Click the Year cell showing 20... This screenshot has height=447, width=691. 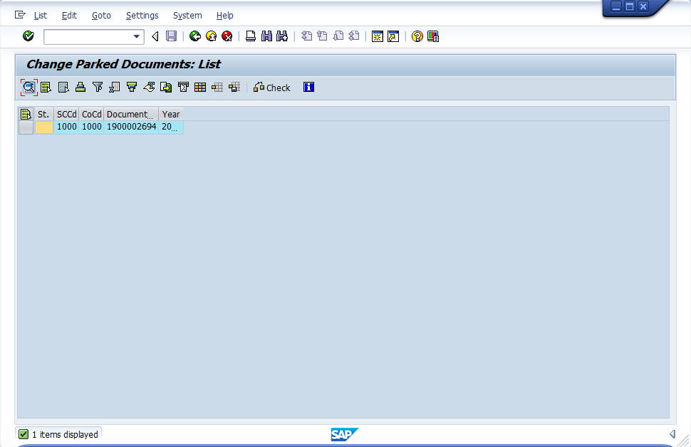171,127
